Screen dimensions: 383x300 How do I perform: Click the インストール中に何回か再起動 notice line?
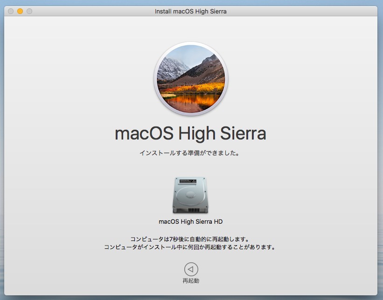click(190, 247)
